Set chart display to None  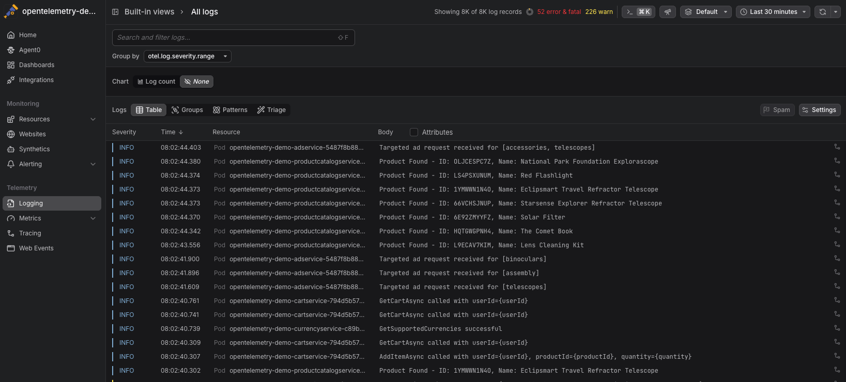(197, 82)
